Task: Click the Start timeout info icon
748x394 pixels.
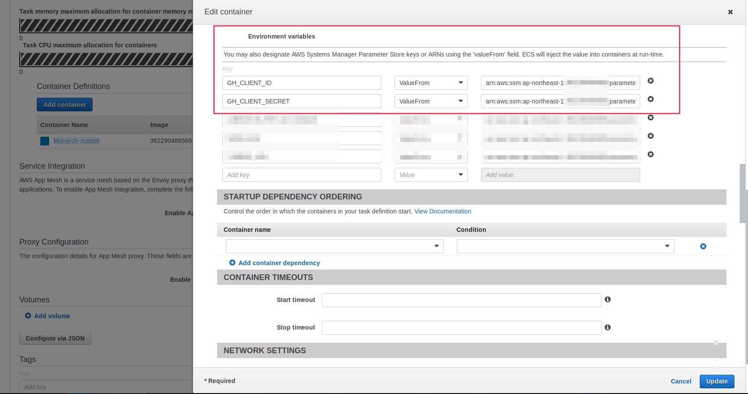Action: pyautogui.click(x=608, y=299)
